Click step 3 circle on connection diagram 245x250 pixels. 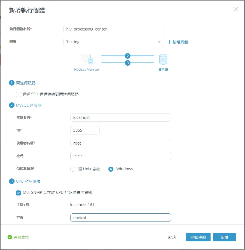(128, 63)
